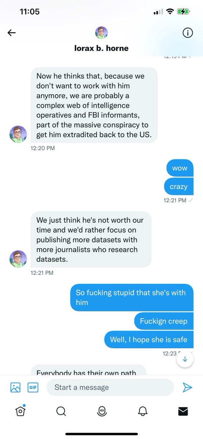Open lorax b. horne profile avatar at top
Screen dimensions: 203x439
pos(101,33)
